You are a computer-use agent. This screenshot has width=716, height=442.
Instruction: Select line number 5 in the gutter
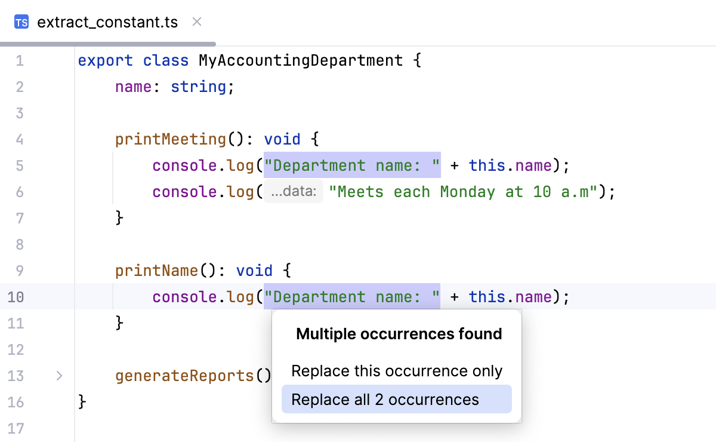19,165
